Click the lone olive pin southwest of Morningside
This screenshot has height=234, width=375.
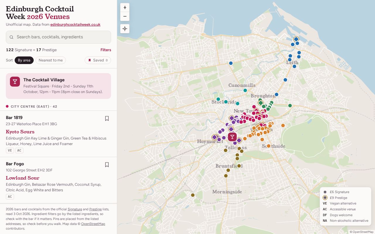(x=193, y=195)
